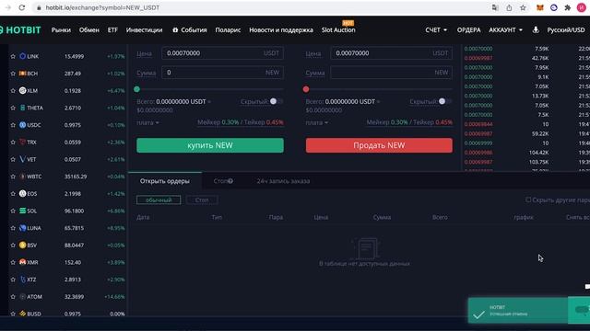Select the Стоп order filter
Image resolution: width=590 pixels, height=331 pixels.
tap(202, 200)
